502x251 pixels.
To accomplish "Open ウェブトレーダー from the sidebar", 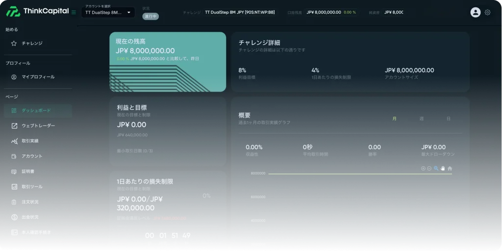I will (38, 125).
